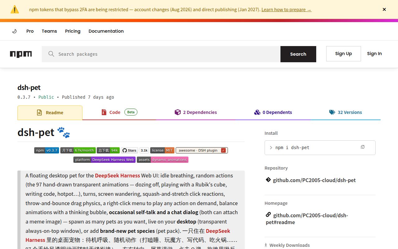Click the npm v0.3.7 badge

pos(47,150)
